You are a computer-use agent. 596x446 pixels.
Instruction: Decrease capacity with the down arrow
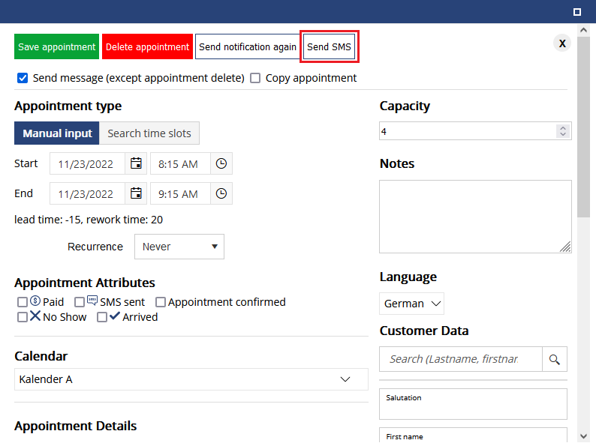pyautogui.click(x=563, y=134)
